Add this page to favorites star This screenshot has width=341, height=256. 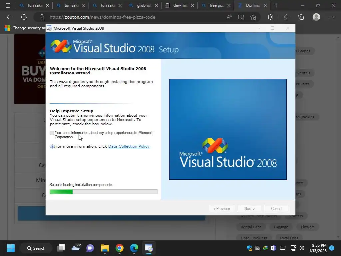point(253,17)
